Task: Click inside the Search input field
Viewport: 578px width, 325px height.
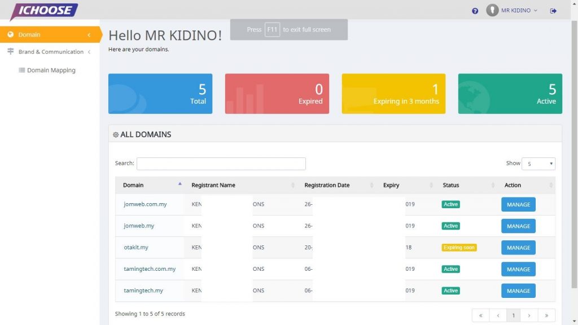Action: point(220,163)
